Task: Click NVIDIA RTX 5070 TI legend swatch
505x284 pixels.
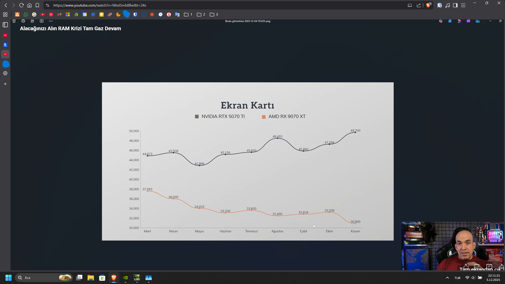Action: tap(197, 116)
